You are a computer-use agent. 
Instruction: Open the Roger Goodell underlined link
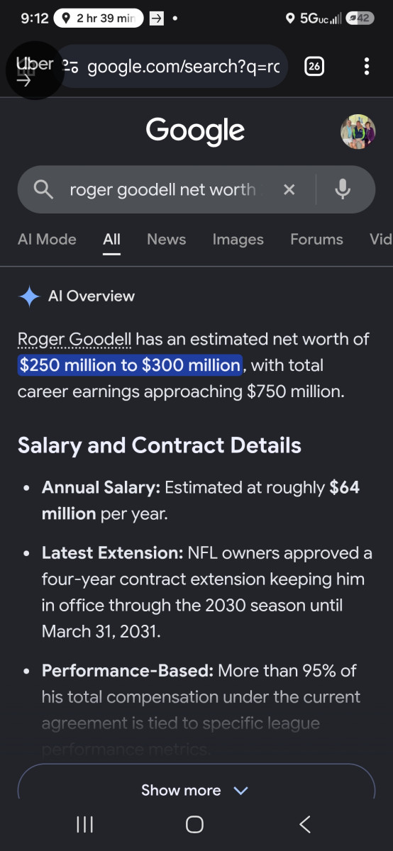(74, 339)
